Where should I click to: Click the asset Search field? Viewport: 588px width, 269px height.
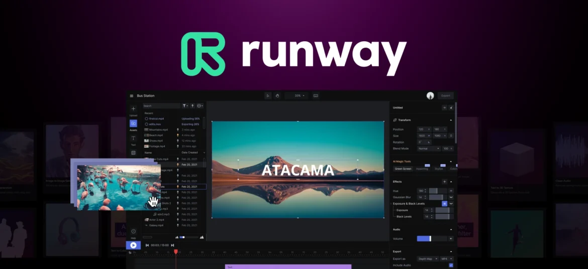(162, 106)
